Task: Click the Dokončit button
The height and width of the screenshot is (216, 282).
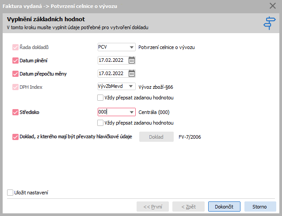Action: pyautogui.click(x=224, y=206)
